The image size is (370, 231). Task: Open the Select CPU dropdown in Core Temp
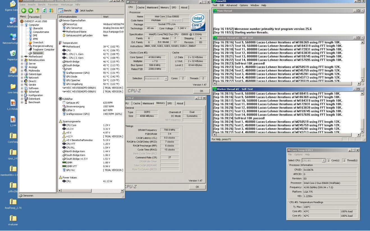323,160
